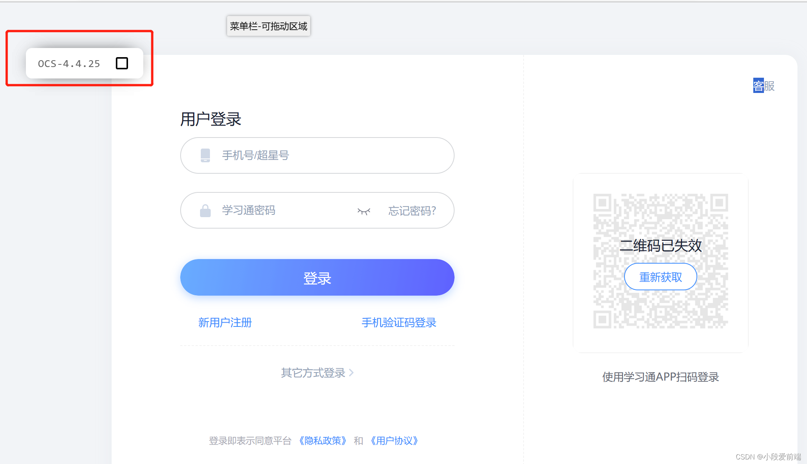The image size is (807, 464).
Task: Expand 其它方式登录 other login options
Action: [x=313, y=373]
